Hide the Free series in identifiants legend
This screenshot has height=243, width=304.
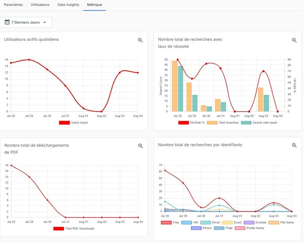pos(170,223)
